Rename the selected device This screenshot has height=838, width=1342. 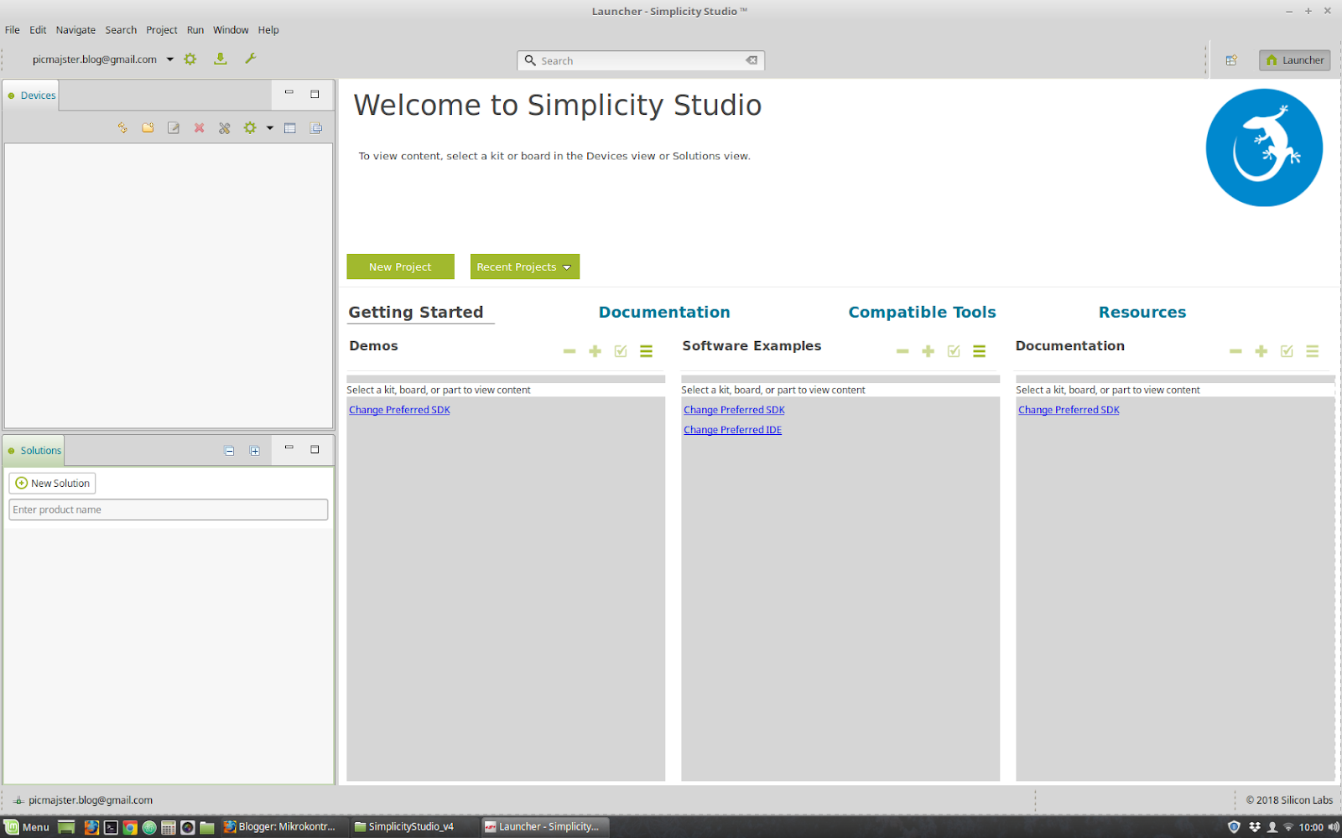pyautogui.click(x=173, y=127)
